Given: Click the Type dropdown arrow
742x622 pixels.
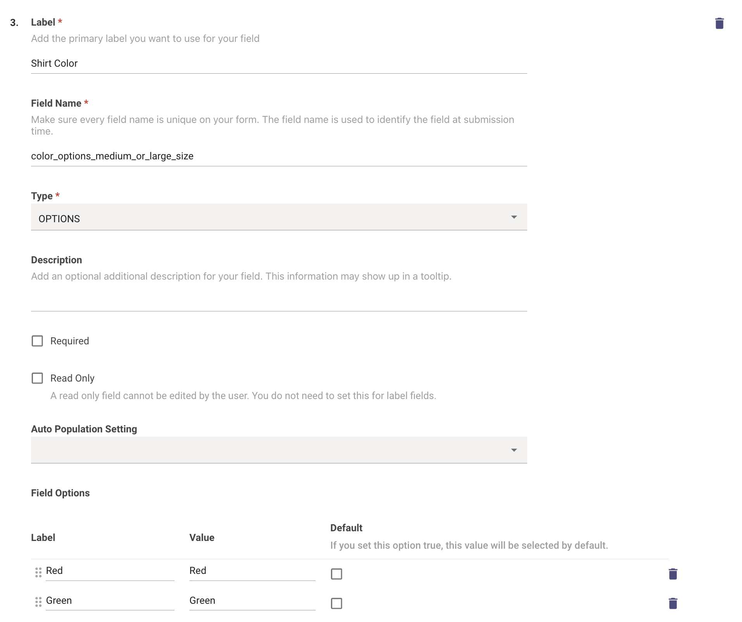Looking at the screenshot, I should coord(514,217).
